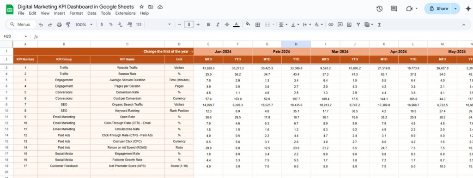Image resolution: width=473 pixels, height=178 pixels.
Task: Create a filter
Action: click(358, 25)
